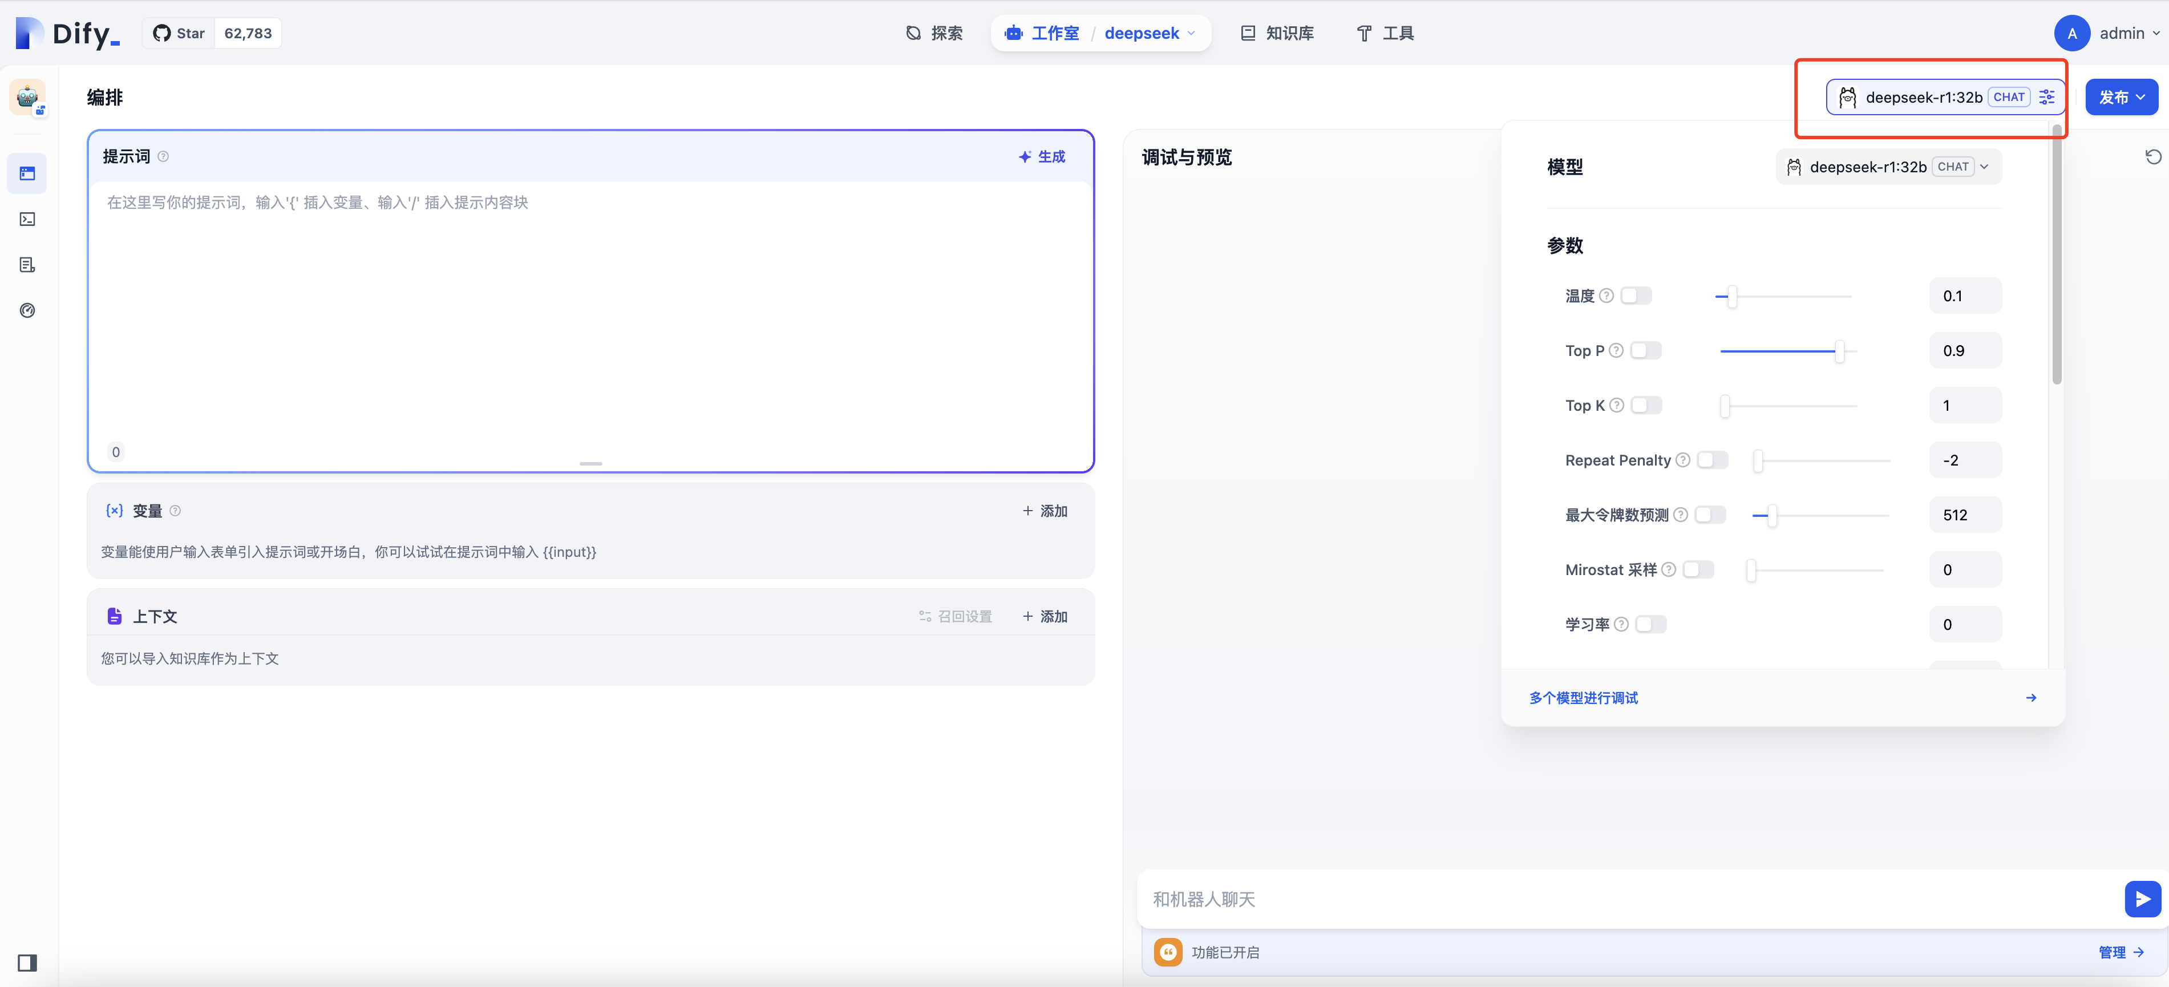2169x987 pixels.
Task: Open the 工作室 (Studio) tab
Action: [1042, 34]
